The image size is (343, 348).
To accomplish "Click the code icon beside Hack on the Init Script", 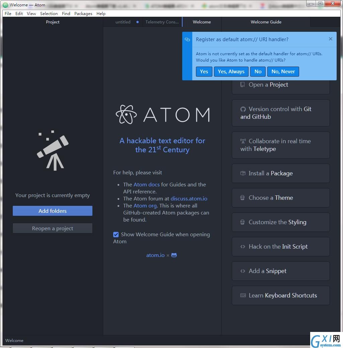I will coord(243,247).
